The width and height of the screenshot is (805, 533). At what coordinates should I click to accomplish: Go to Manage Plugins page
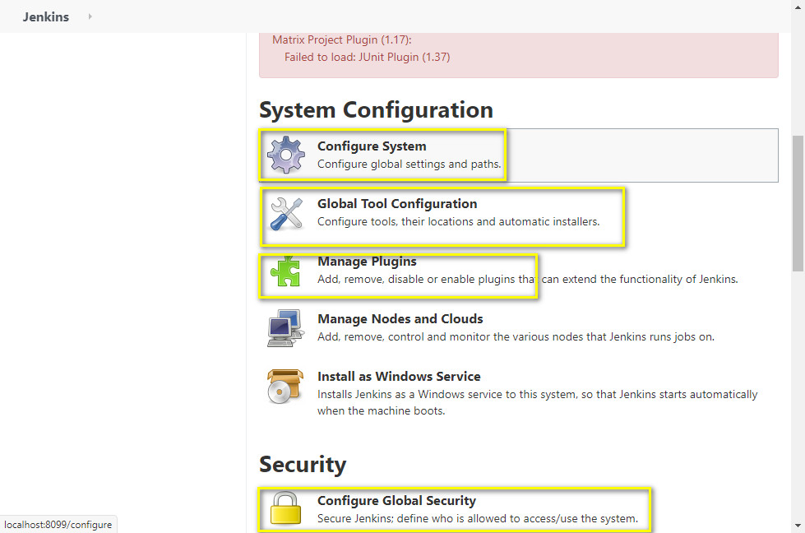[x=367, y=262]
